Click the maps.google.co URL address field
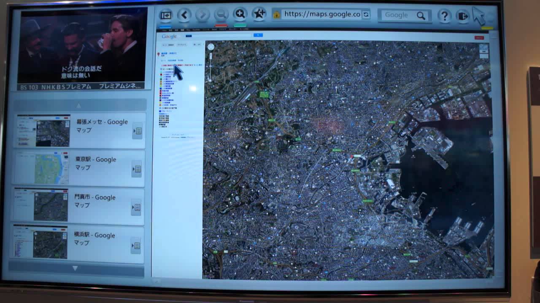The width and height of the screenshot is (540, 303). coord(322,14)
